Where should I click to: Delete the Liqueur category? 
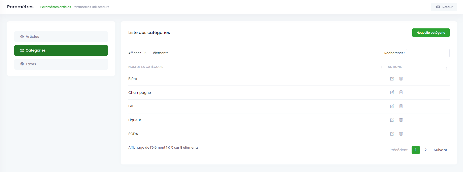tap(401, 120)
